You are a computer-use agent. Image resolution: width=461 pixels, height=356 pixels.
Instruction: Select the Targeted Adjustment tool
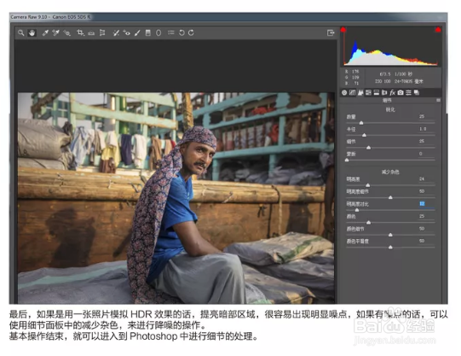tap(67, 33)
